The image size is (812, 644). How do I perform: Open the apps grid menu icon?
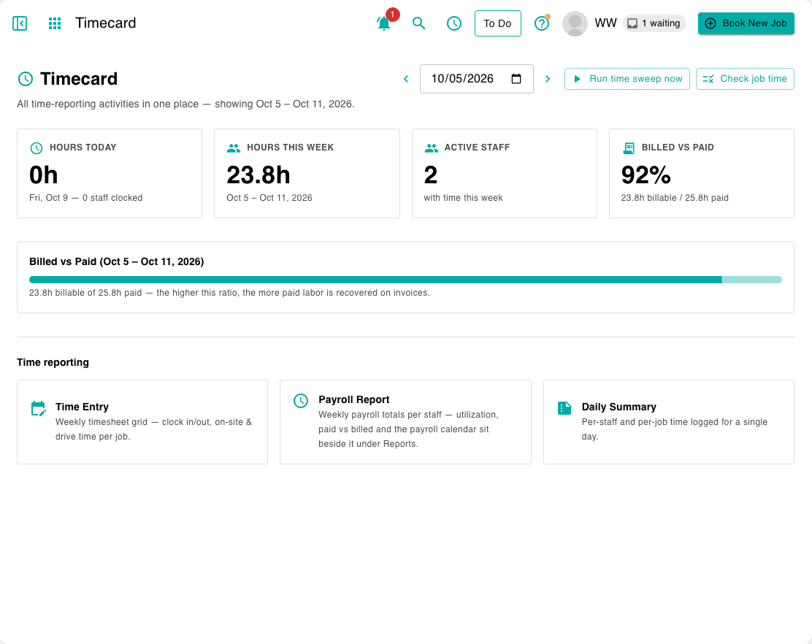pos(55,23)
